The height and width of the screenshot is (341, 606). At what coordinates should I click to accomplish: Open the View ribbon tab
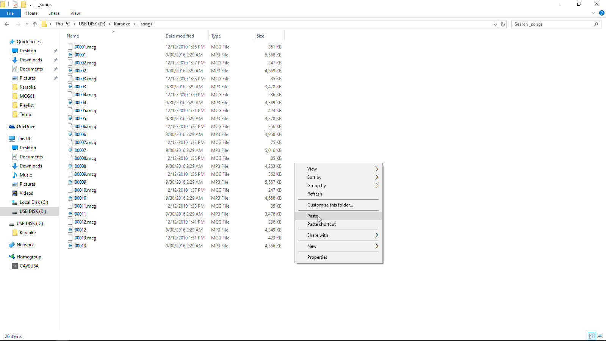coord(75,13)
